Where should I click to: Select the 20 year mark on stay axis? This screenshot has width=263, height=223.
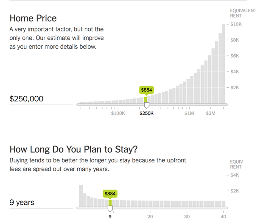[x=150, y=217]
